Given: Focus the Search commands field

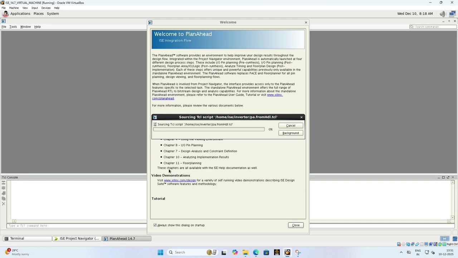Looking at the screenshot, I should coord(433,27).
